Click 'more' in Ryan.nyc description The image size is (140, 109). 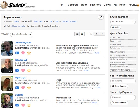98,88
